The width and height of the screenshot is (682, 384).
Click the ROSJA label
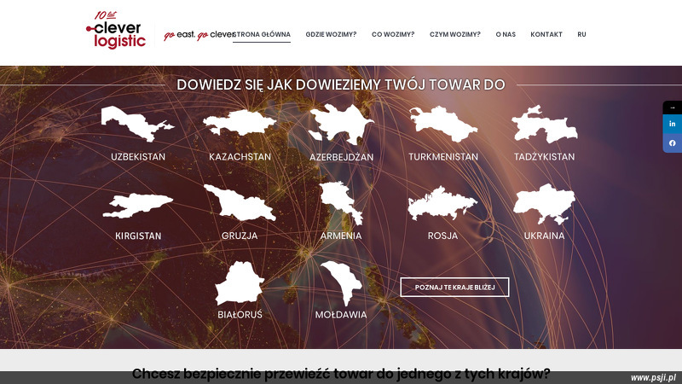[x=442, y=236]
